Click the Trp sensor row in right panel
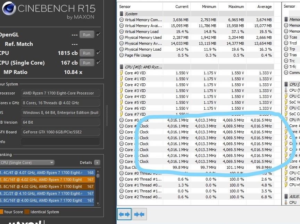This screenshot has width=300, height=224. tap(292, 49)
